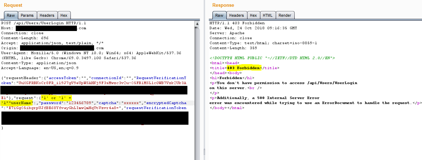The height and width of the screenshot is (160, 422).
Task: Open the Render tab in Response
Action: pyautogui.click(x=285, y=15)
